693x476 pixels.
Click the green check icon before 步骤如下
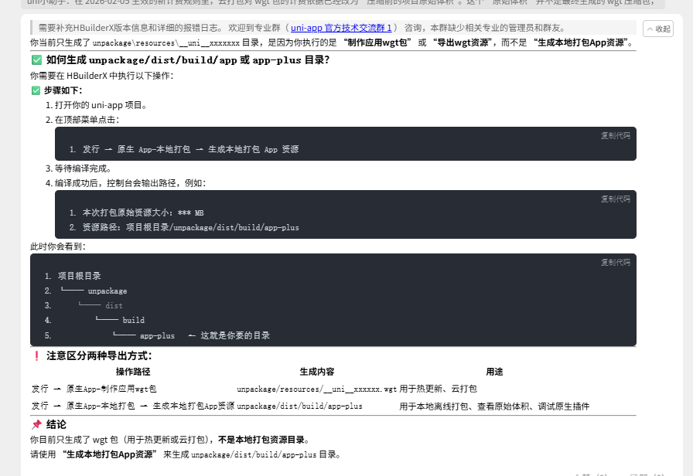(36, 90)
